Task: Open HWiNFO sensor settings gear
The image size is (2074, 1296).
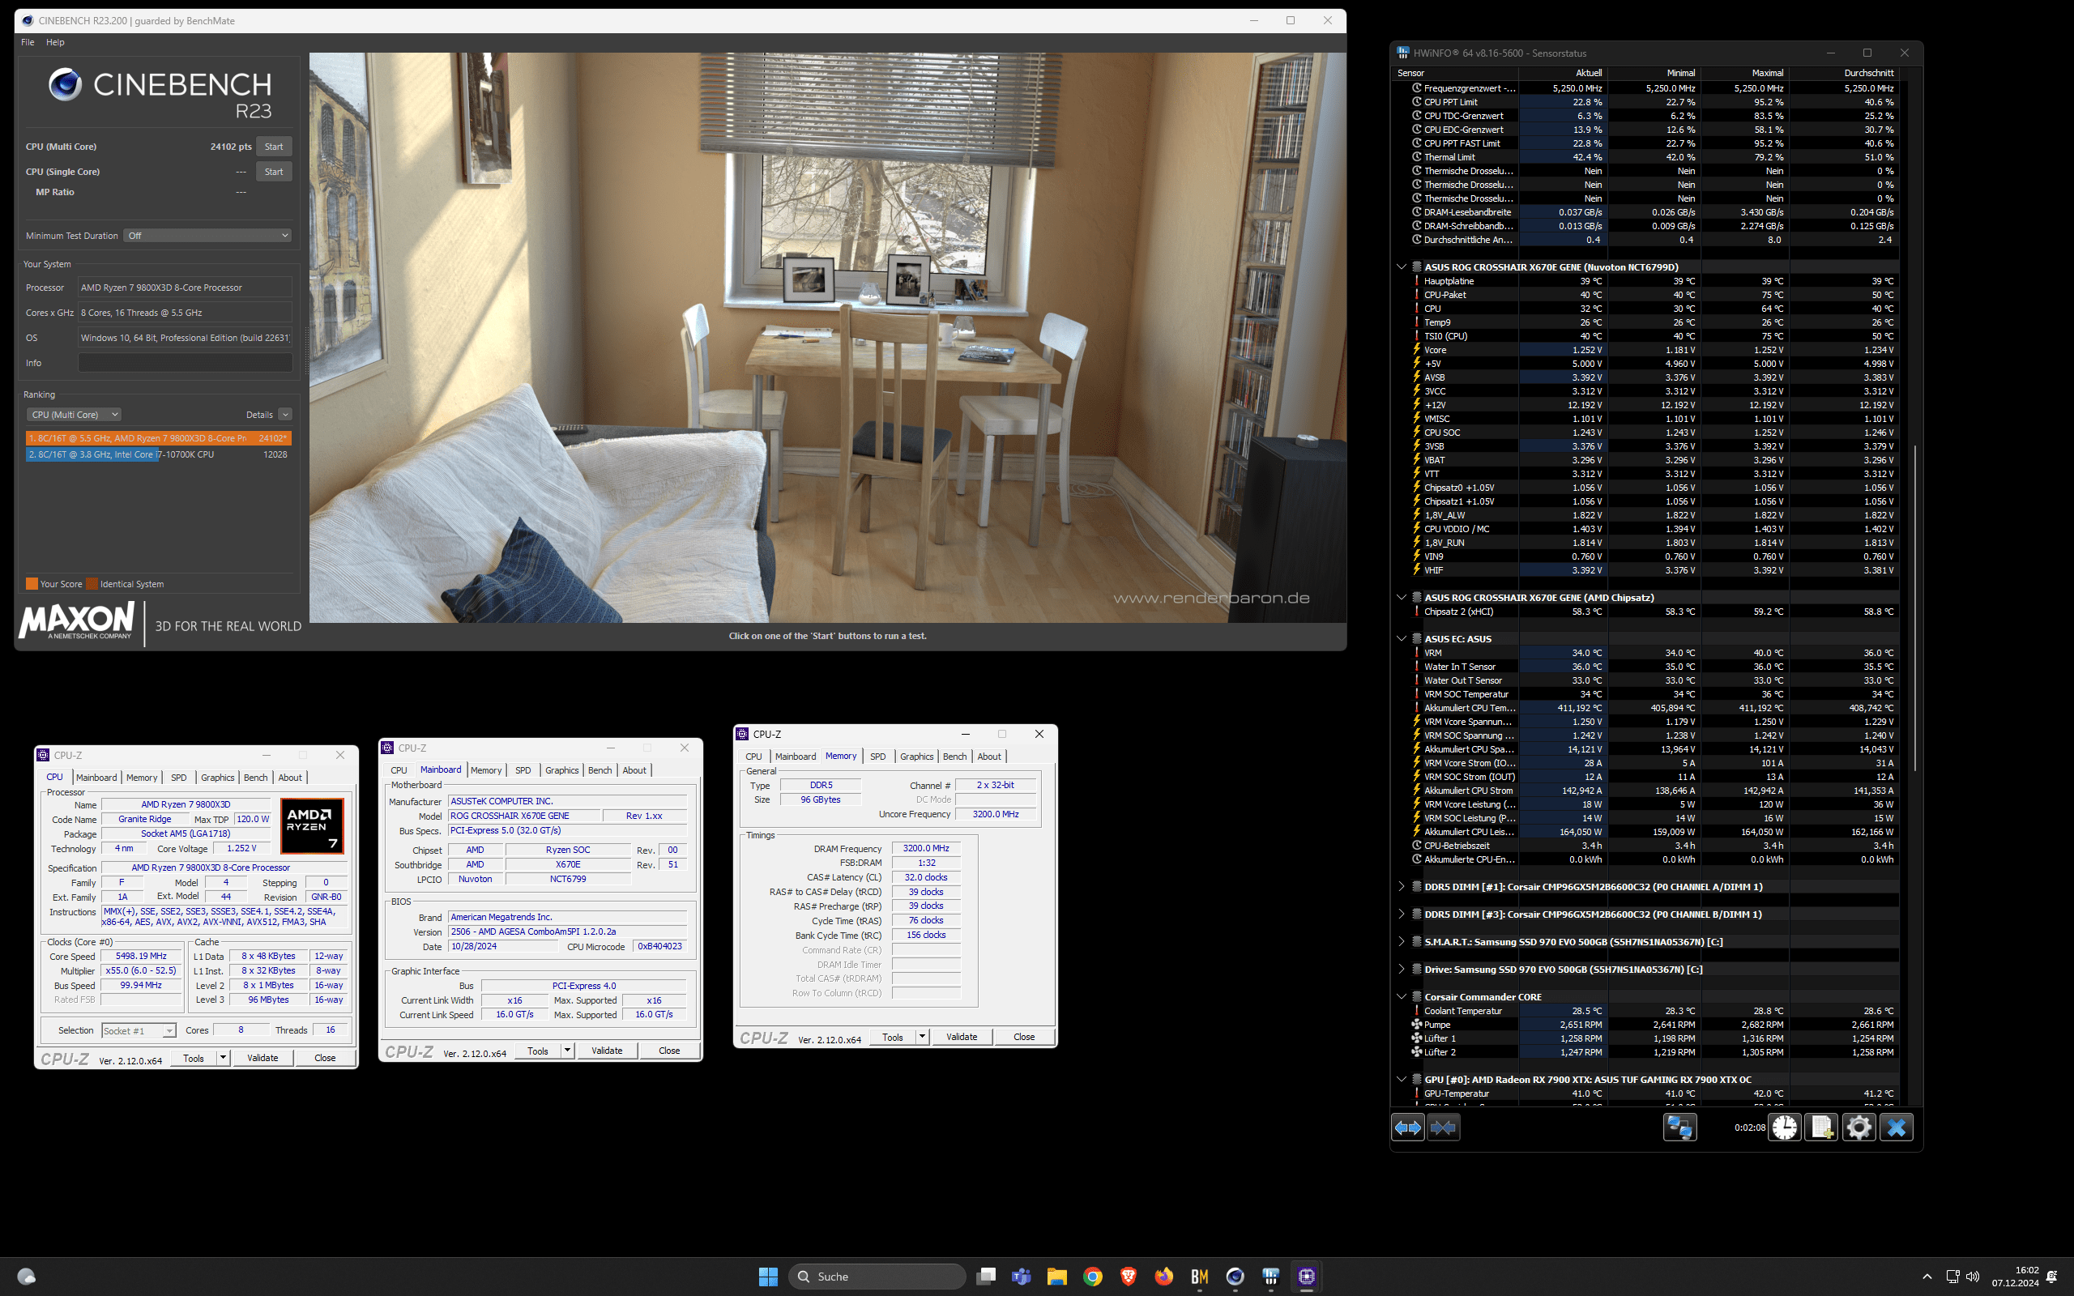Action: [1858, 1128]
